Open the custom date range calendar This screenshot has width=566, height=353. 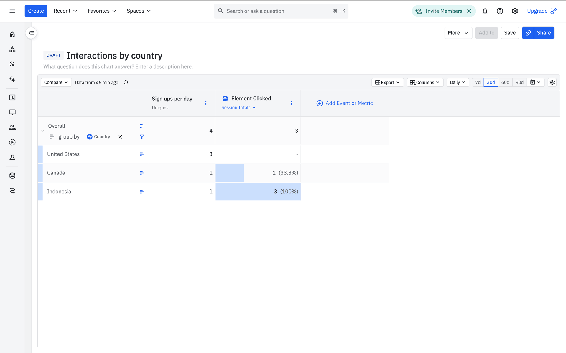pyautogui.click(x=535, y=82)
